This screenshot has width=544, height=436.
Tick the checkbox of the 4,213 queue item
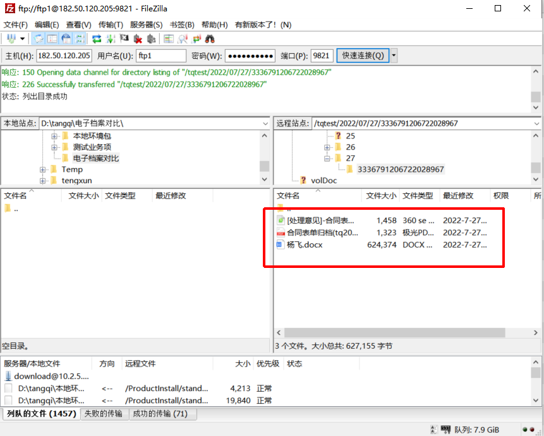tap(8, 388)
